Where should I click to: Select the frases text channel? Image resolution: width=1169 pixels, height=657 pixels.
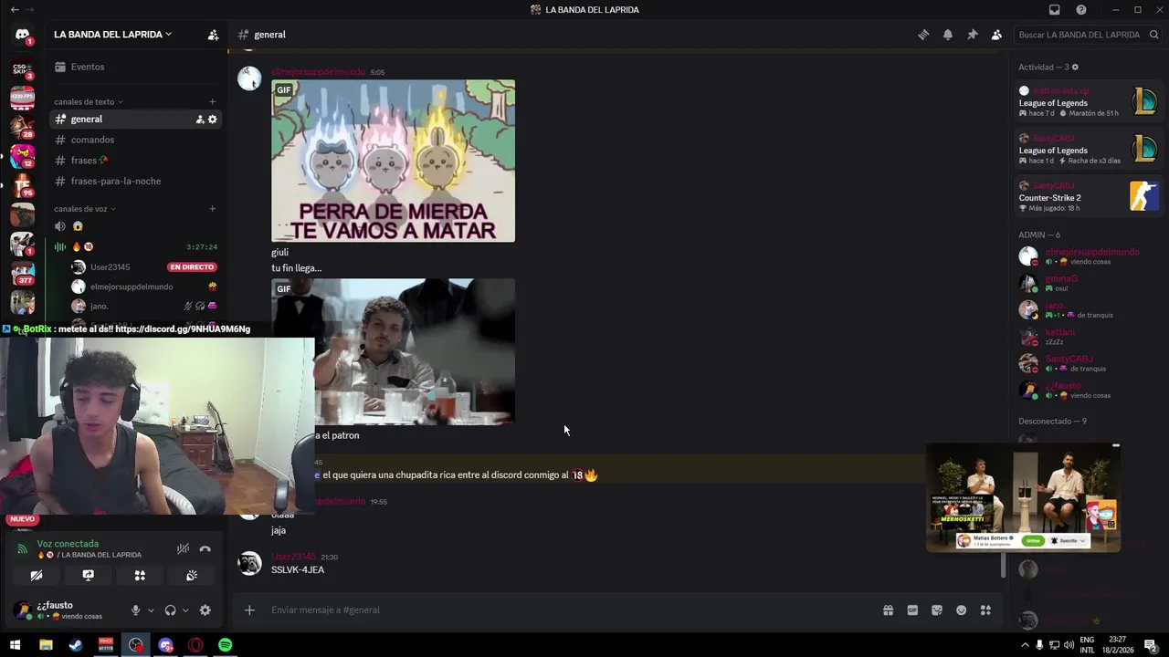135,161
